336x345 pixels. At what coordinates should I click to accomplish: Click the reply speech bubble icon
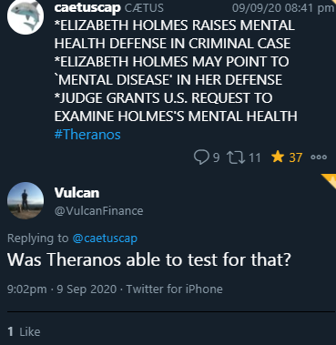(201, 157)
